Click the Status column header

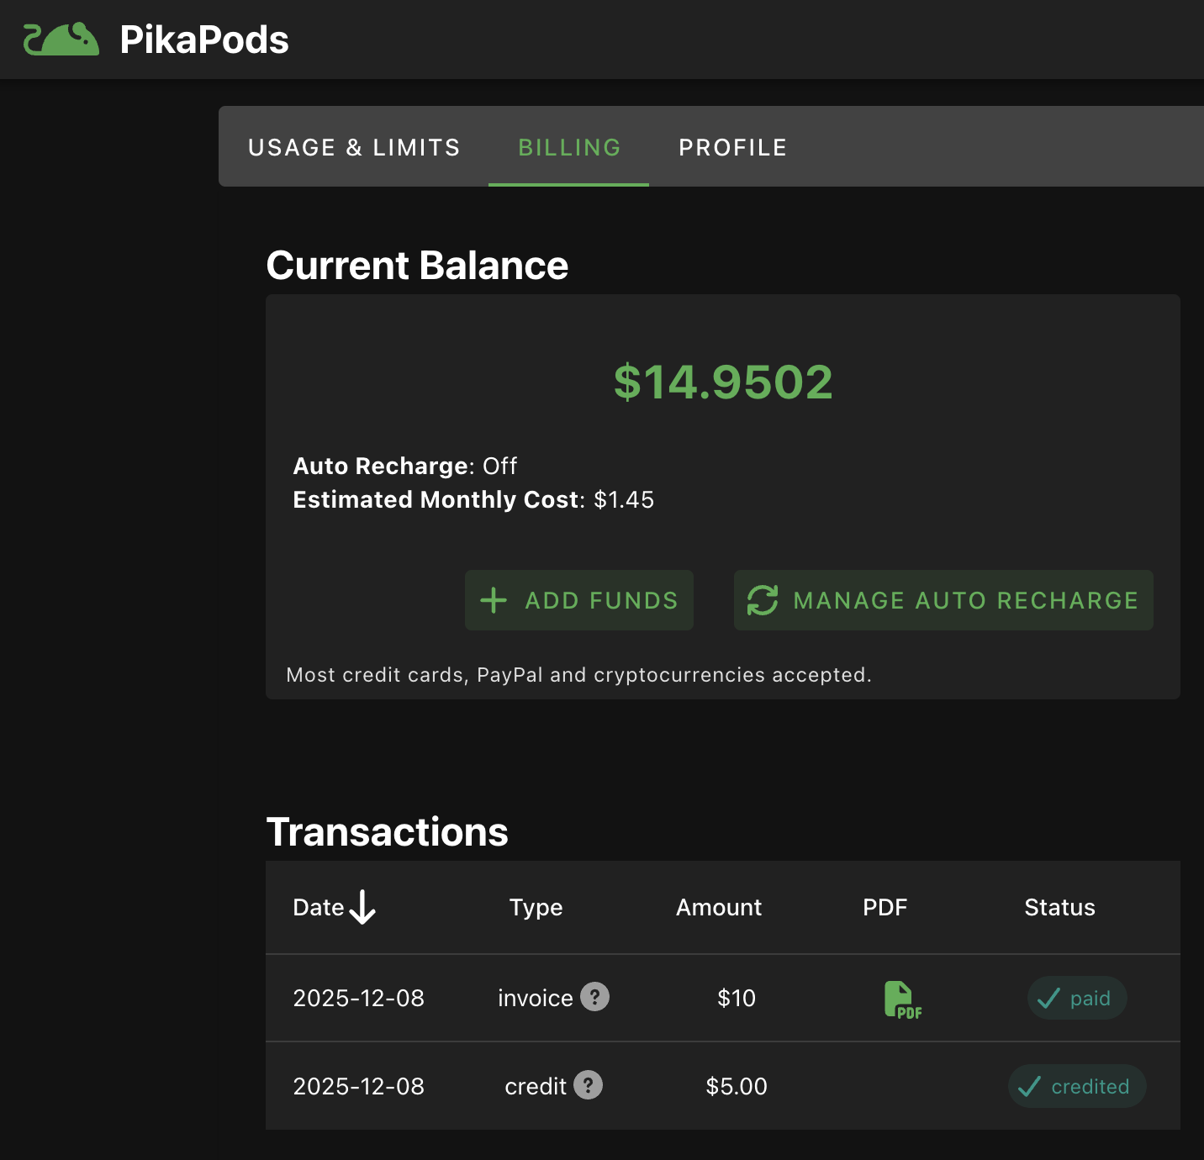click(1059, 908)
